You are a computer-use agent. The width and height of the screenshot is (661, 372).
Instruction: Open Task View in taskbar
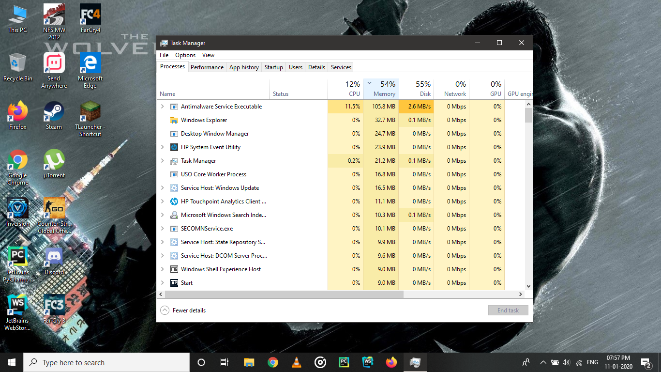pyautogui.click(x=225, y=362)
